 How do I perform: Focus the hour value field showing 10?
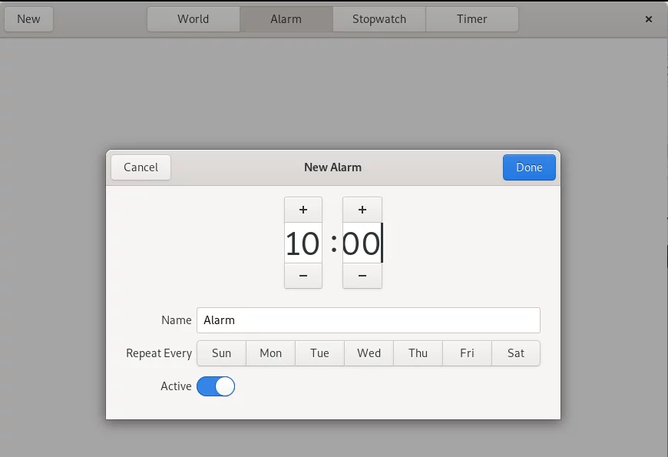[303, 243]
